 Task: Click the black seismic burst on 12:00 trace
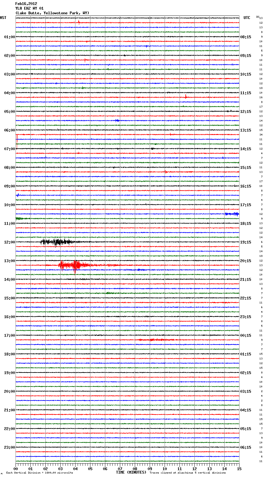click(x=57, y=242)
